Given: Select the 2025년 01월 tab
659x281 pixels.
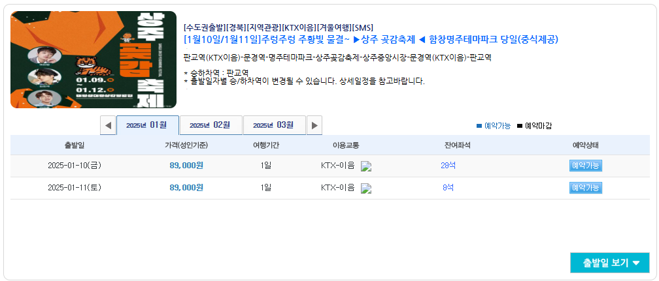Looking at the screenshot, I should 148,125.
